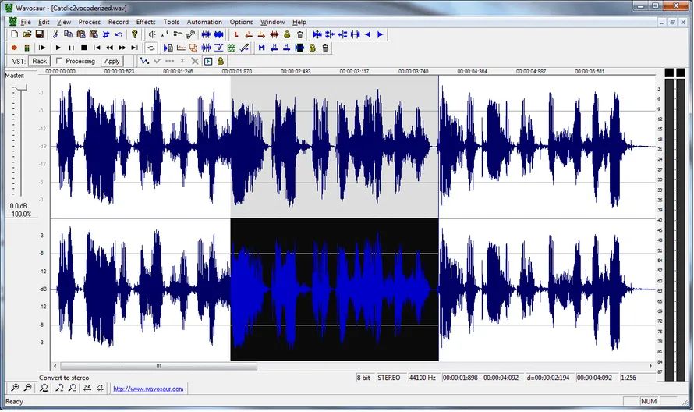Toggle loop playback icon
Viewport: 694px width, 412px height.
pos(151,48)
